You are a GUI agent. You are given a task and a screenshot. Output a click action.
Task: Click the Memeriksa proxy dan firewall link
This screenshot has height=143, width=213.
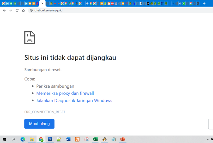click(65, 93)
